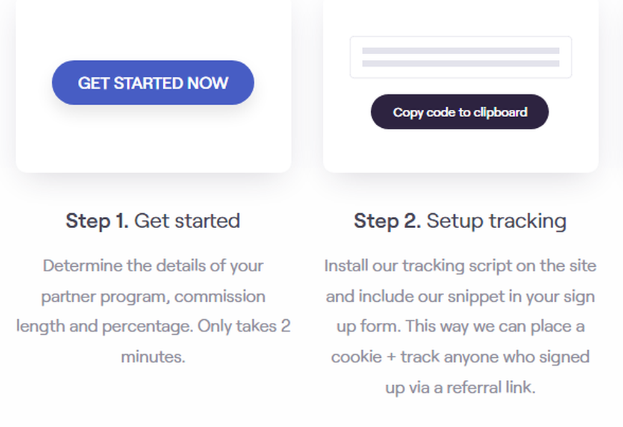Click the 'Setup tracking' heading text
Screen dimensions: 623x427
(497, 221)
